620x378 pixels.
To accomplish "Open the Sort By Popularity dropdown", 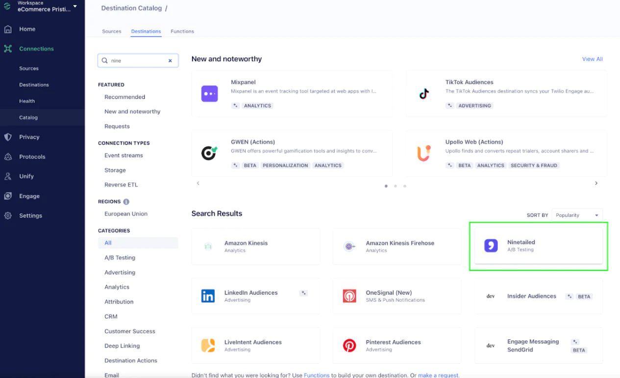I will point(577,215).
